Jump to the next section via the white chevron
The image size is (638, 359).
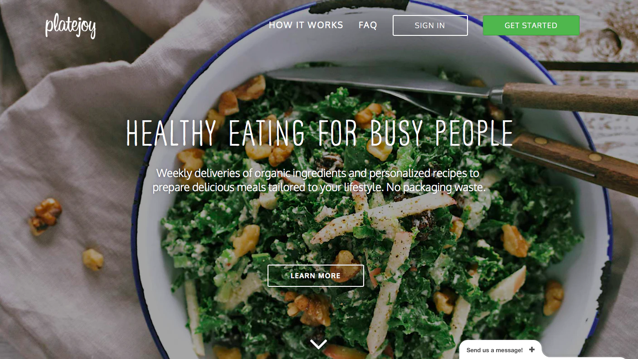319,344
